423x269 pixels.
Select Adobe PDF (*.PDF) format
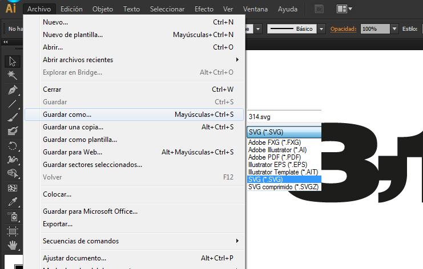(x=284, y=157)
